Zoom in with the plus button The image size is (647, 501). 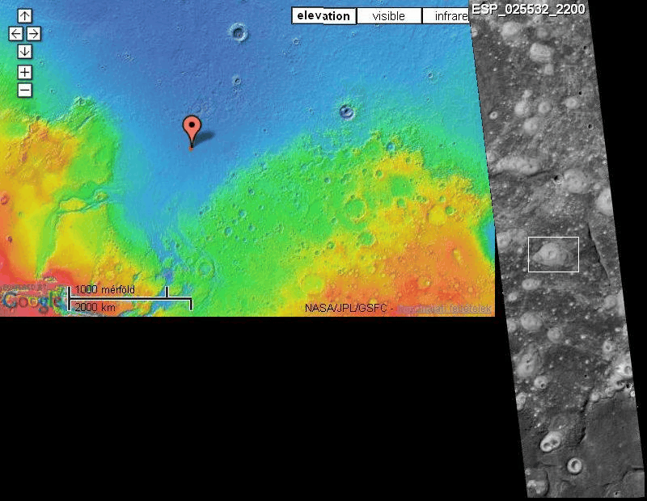(25, 73)
